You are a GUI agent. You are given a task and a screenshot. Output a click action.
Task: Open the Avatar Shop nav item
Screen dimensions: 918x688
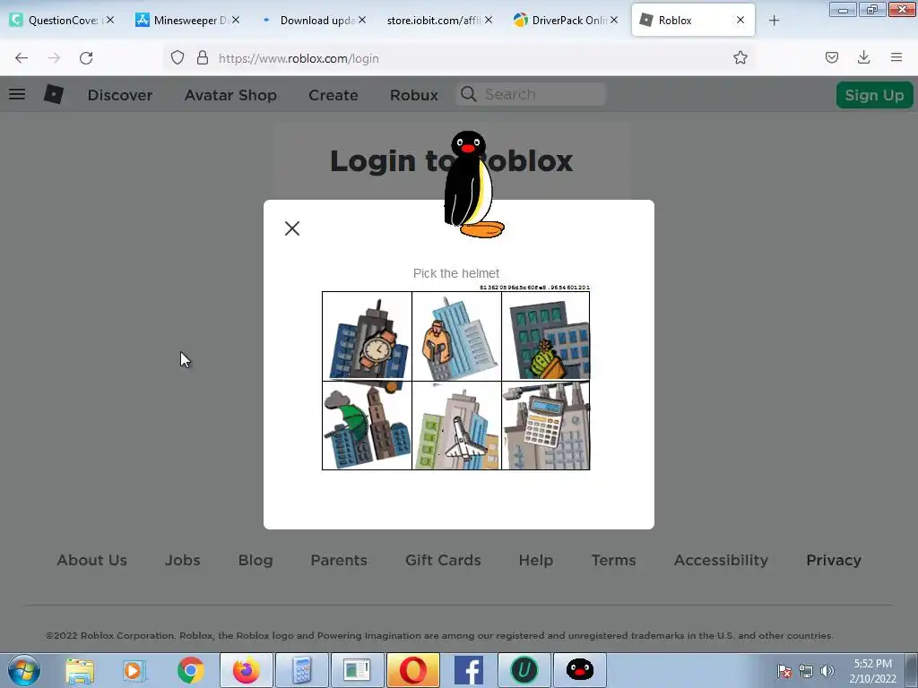(230, 95)
